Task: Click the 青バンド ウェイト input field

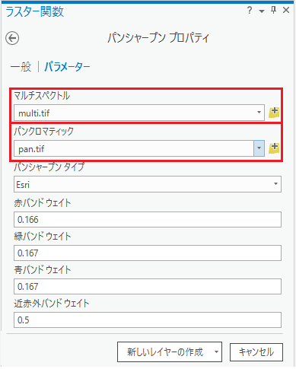Action: [148, 287]
